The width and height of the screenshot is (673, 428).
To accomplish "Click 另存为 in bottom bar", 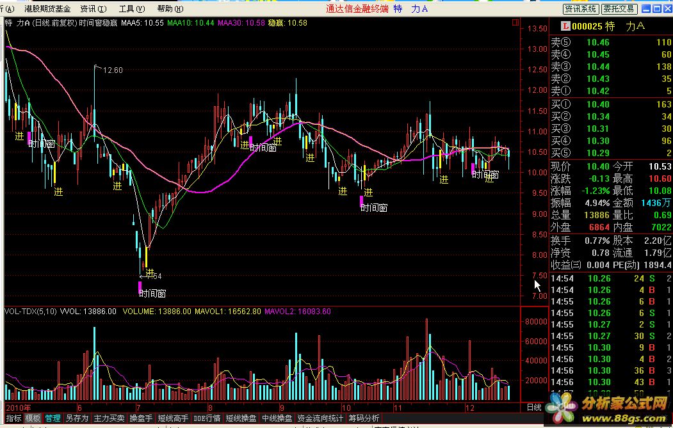I will click(77, 418).
